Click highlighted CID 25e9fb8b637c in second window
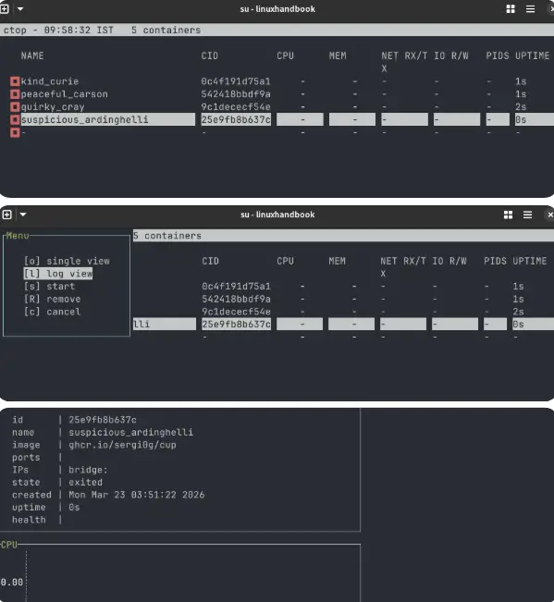 (236, 324)
